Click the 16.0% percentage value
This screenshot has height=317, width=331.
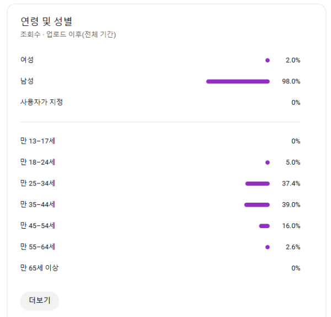coord(291,226)
